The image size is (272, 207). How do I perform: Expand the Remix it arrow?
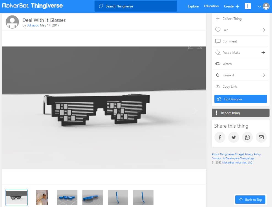263,75
